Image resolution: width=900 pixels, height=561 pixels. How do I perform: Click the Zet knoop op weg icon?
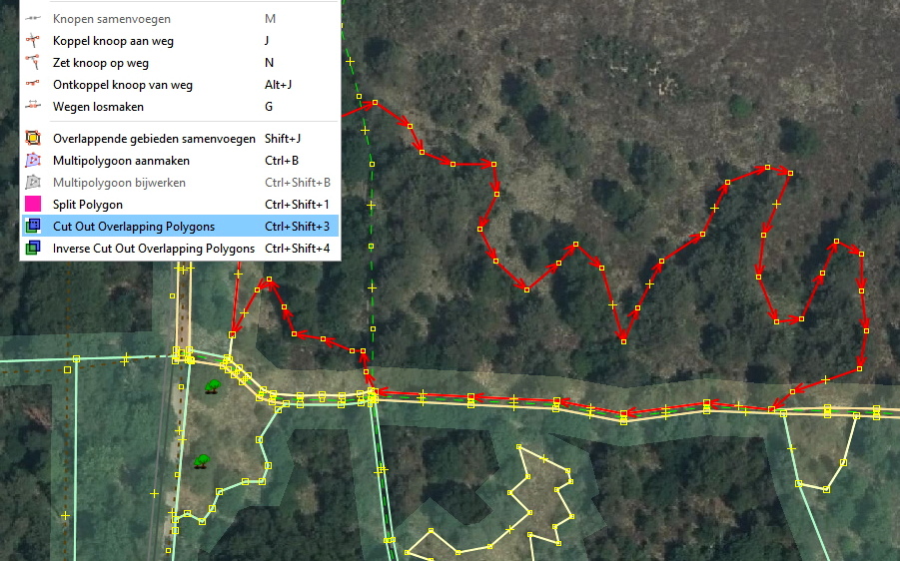[x=33, y=62]
